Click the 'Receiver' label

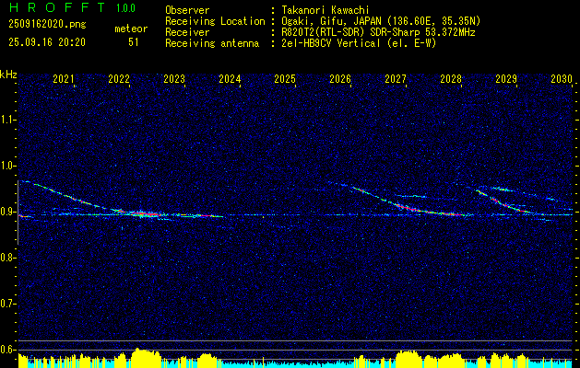click(187, 32)
